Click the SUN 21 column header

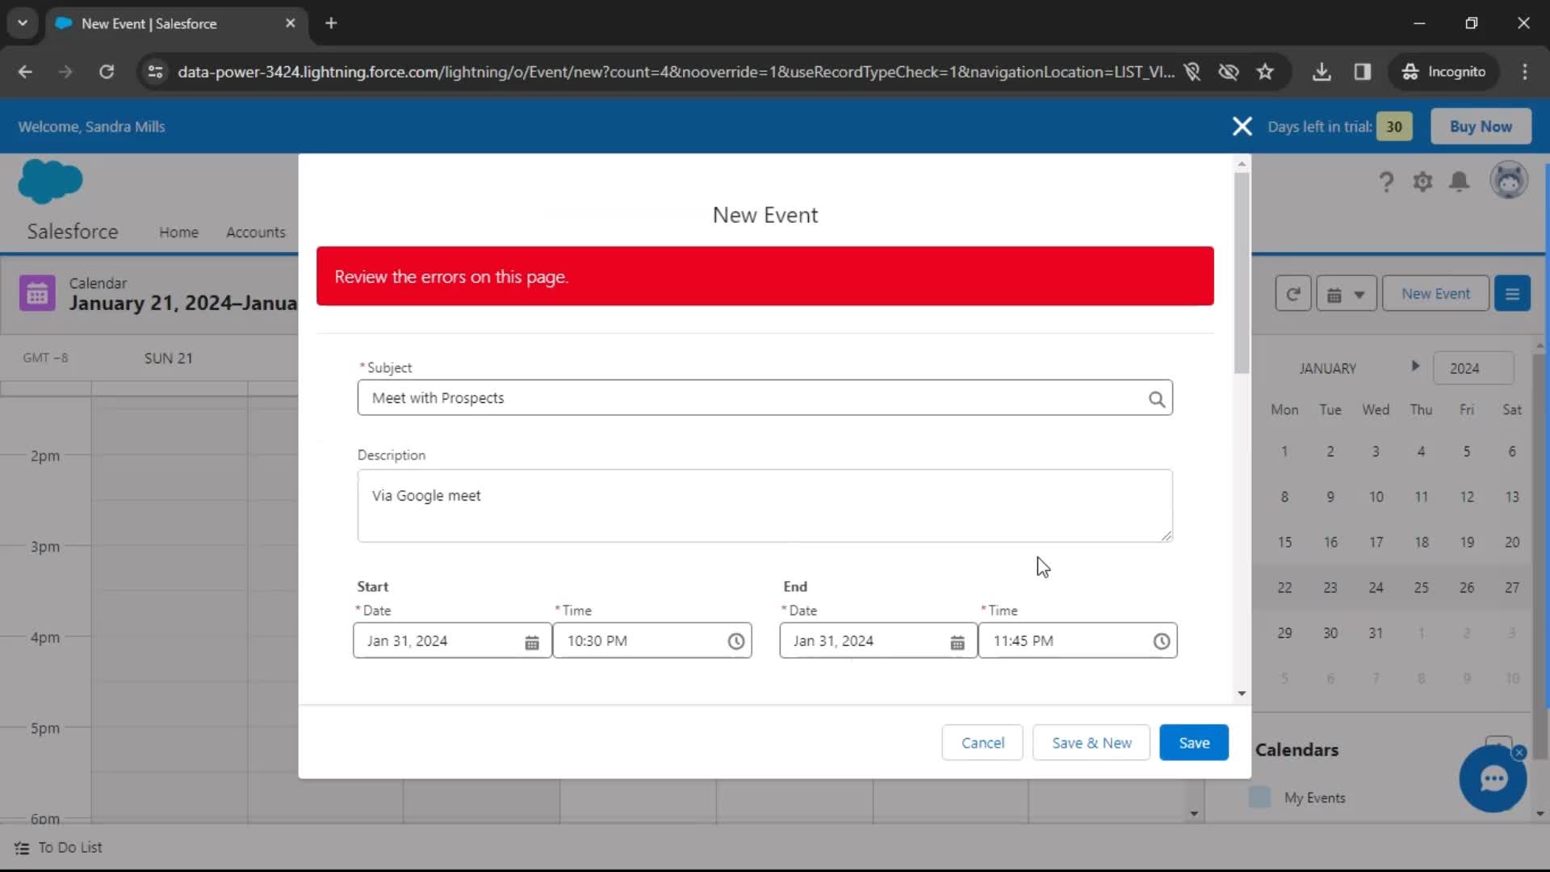[x=169, y=358]
